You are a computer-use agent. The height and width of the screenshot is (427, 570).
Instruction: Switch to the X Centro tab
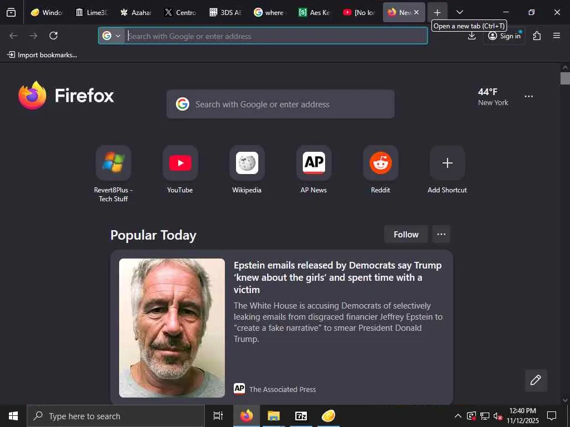(x=181, y=12)
